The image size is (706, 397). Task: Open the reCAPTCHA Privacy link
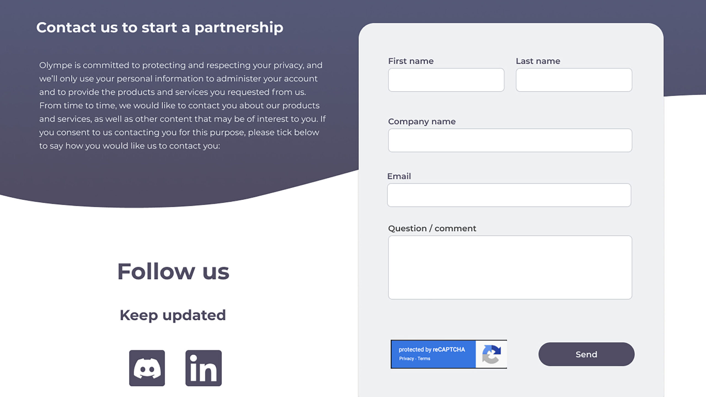coord(406,359)
